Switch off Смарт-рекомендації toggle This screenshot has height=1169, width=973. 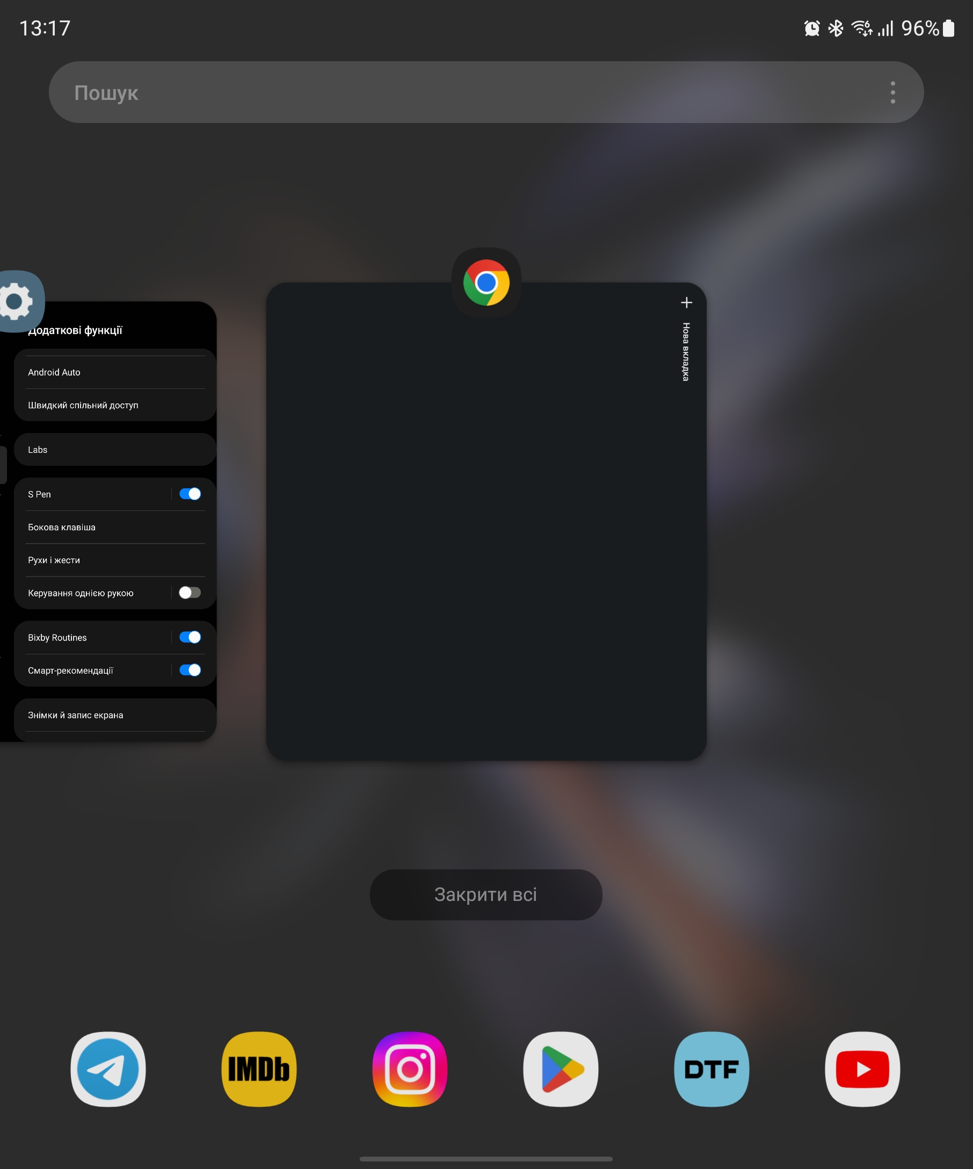[190, 670]
